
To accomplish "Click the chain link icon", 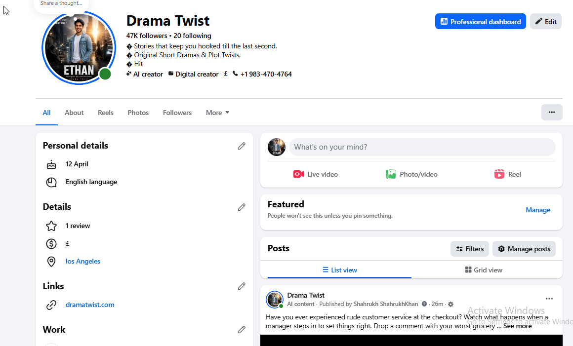I will coord(51,305).
